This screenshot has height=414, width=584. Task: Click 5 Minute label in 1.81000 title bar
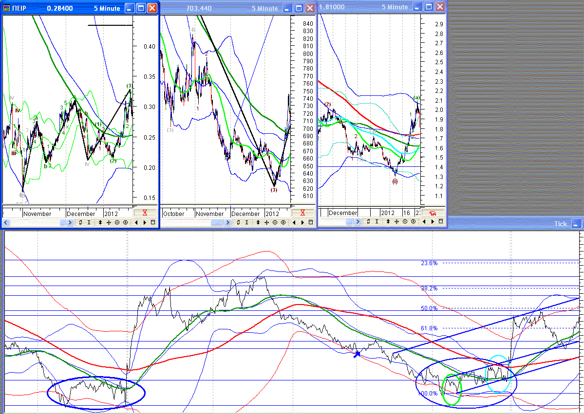pos(395,7)
